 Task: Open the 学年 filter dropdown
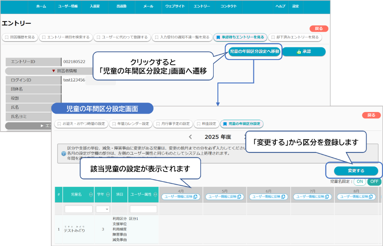103,209
